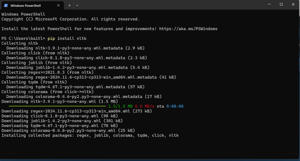This screenshot has width=300, height=161.
Task: Click the 'Installing collected packages' line
Action: pos(90,135)
